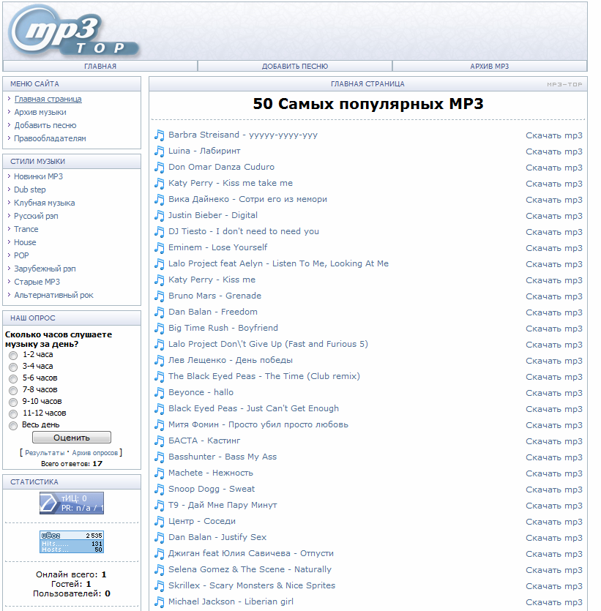601x611 pixels.
Task: Download Katy Perry - Kiss me take me mp3
Action: tap(554, 184)
